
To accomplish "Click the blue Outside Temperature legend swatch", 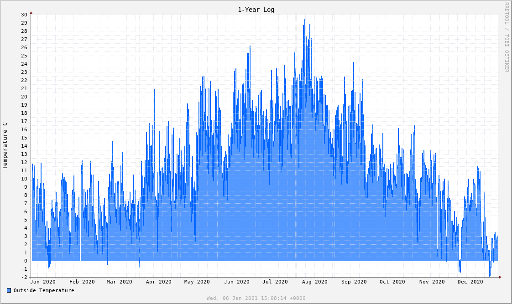I will click(x=9, y=290).
